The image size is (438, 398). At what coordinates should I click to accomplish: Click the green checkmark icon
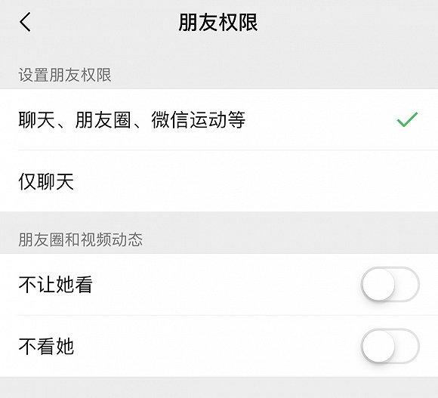pyautogui.click(x=407, y=119)
